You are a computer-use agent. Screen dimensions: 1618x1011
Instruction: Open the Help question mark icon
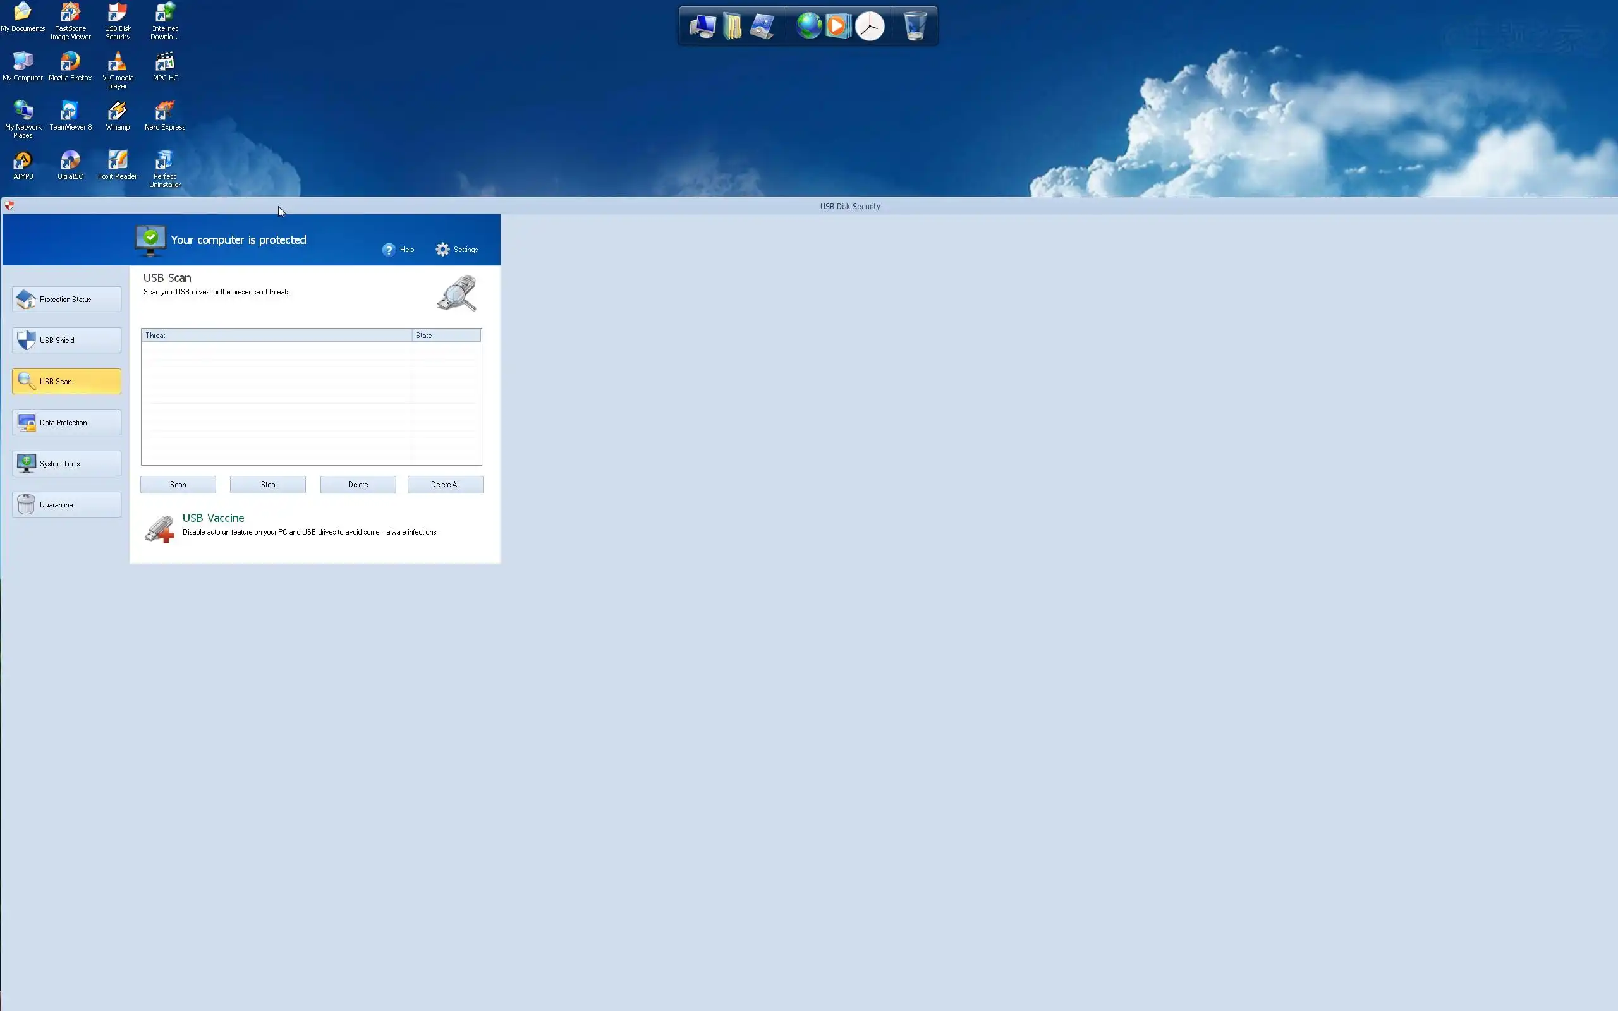pyautogui.click(x=389, y=250)
